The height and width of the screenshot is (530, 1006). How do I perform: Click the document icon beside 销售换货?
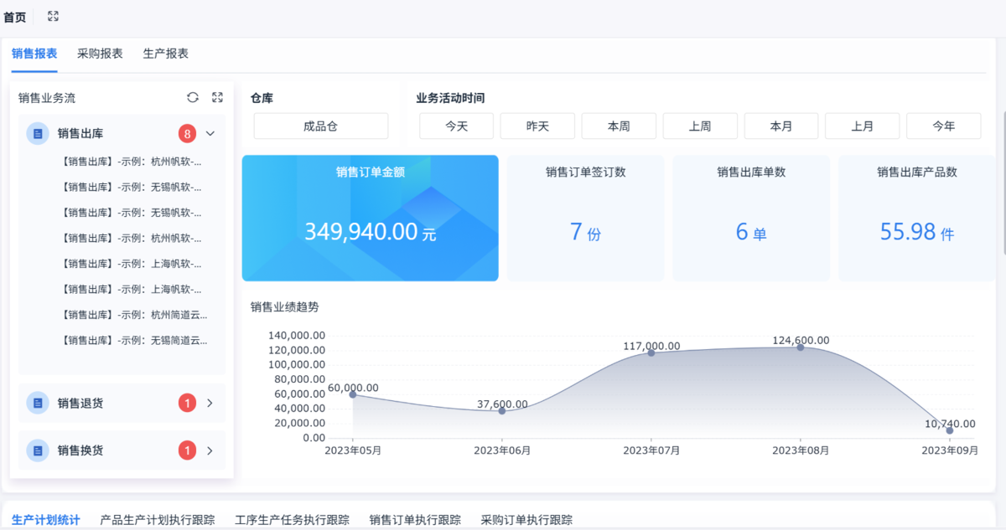click(38, 450)
